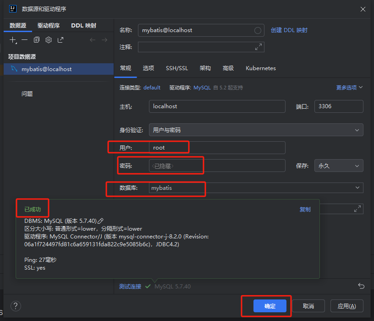Click the 主机 localhost field

pos(217,106)
